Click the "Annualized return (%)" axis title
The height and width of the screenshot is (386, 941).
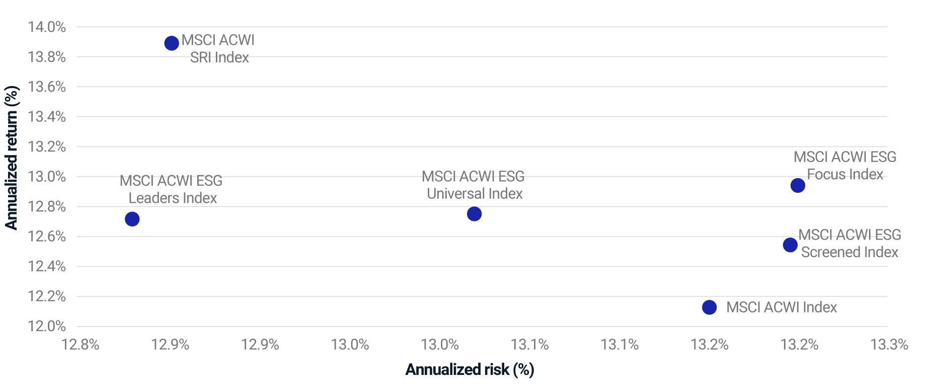point(11,158)
